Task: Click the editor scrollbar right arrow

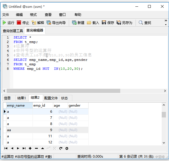Action: pyautogui.click(x=165, y=91)
